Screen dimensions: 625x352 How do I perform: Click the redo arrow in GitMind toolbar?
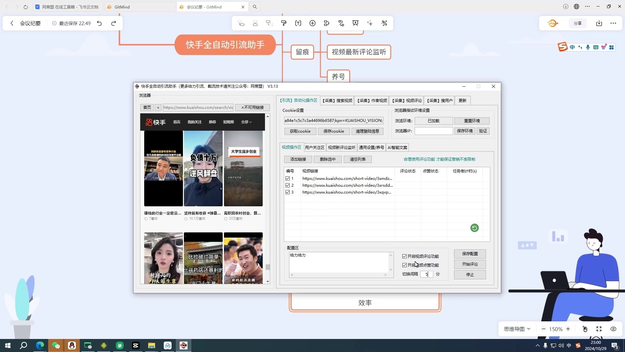point(113,23)
